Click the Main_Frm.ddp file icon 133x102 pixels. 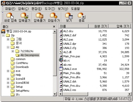[61, 73]
